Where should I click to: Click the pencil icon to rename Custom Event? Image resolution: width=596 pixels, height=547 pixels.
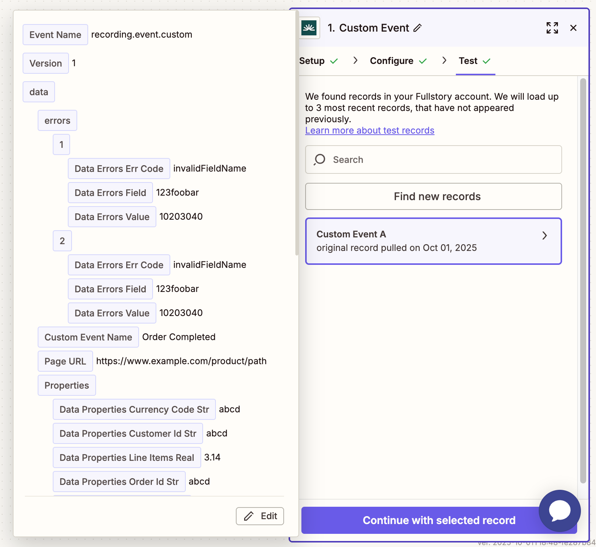tap(417, 28)
